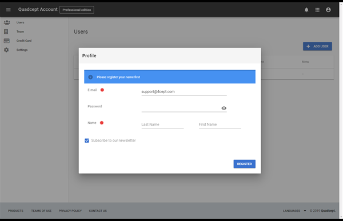The image size is (343, 221).
Task: Click the Professional edition badge
Action: [77, 10]
